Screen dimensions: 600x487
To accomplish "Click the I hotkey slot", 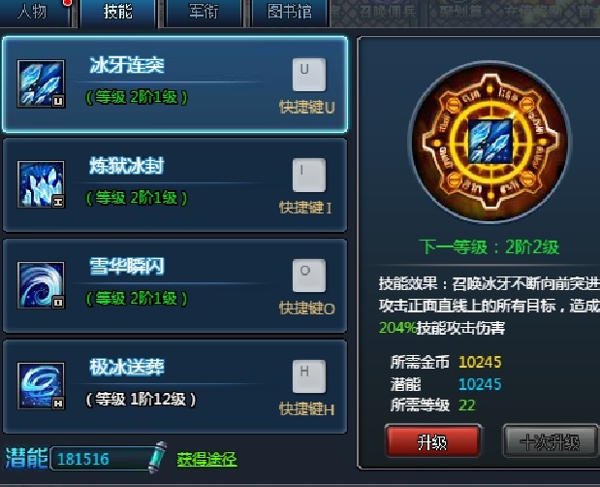I will 309,175.
